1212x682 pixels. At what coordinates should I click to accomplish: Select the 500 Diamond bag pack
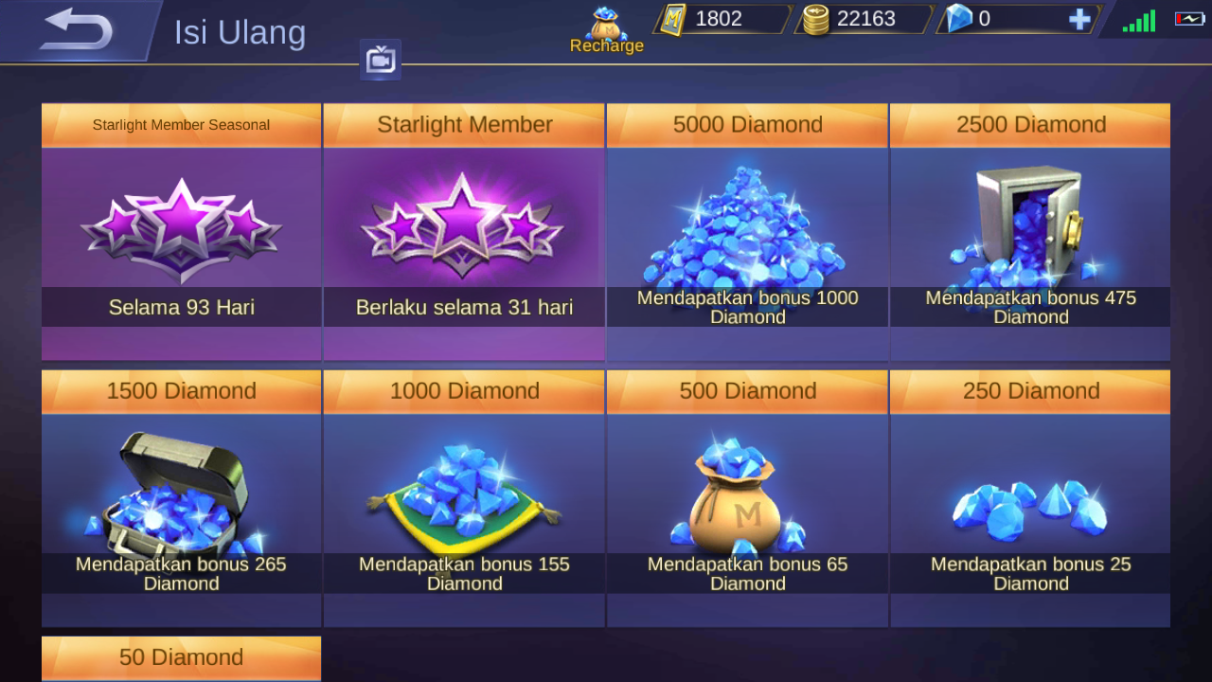click(x=747, y=498)
